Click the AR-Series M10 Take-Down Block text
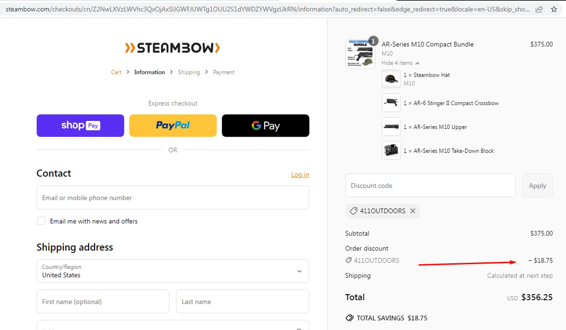Screen dimensions: 566x330 pyautogui.click(x=454, y=151)
